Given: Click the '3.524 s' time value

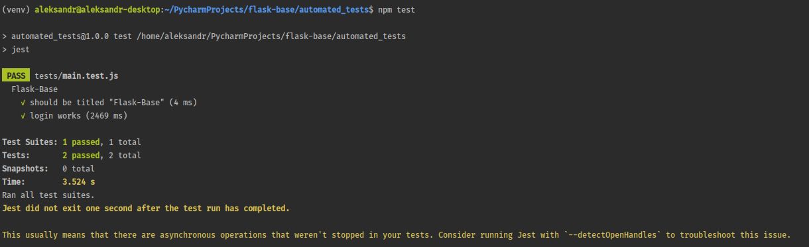Looking at the screenshot, I should coord(78,182).
